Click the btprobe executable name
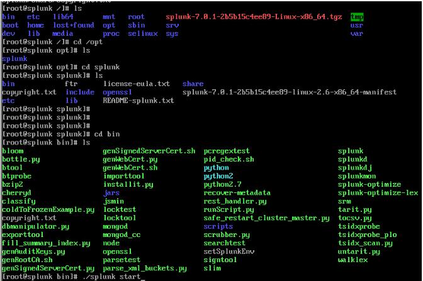This screenshot has width=423, height=281. pyautogui.click(x=16, y=176)
